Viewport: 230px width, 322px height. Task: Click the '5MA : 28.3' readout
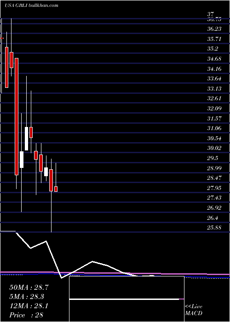(x=27, y=297)
